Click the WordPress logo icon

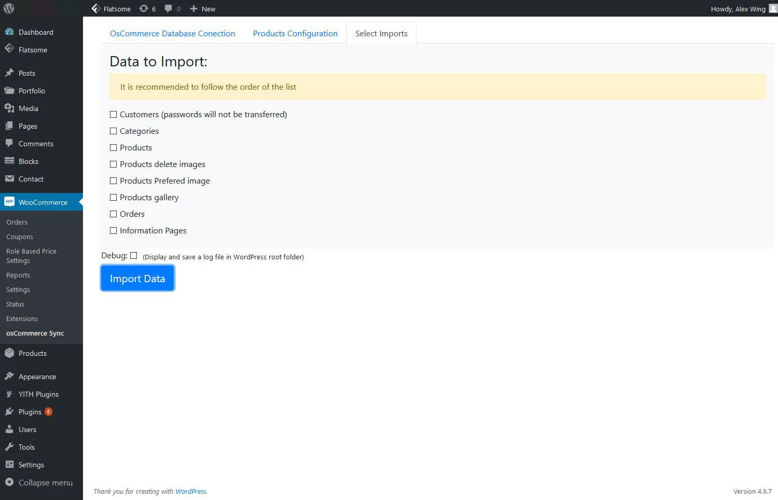tap(9, 8)
